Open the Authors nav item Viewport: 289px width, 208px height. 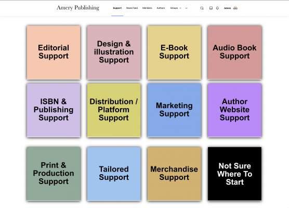[161, 8]
